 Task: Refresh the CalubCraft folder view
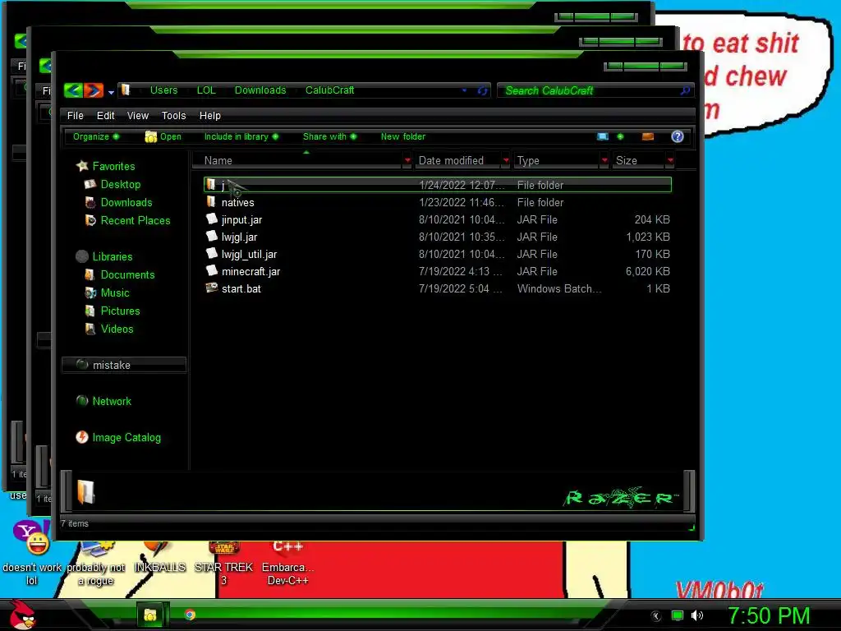pos(482,90)
